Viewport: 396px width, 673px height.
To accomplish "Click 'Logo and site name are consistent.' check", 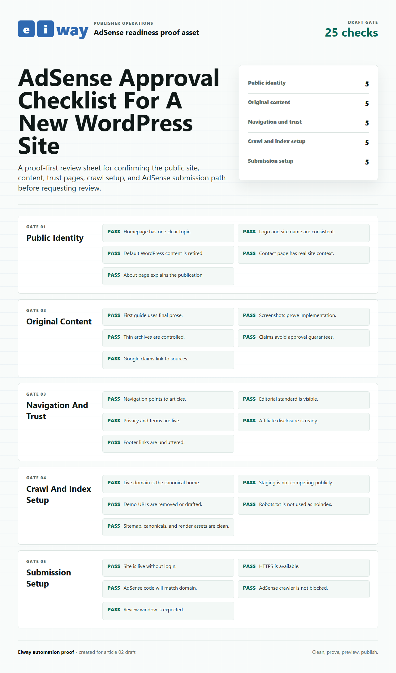I will [x=304, y=233].
